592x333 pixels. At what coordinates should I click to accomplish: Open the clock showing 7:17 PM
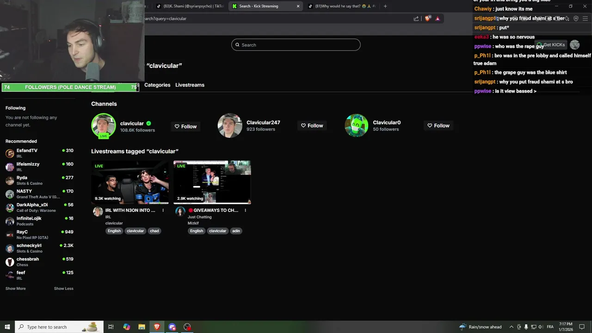(x=566, y=327)
